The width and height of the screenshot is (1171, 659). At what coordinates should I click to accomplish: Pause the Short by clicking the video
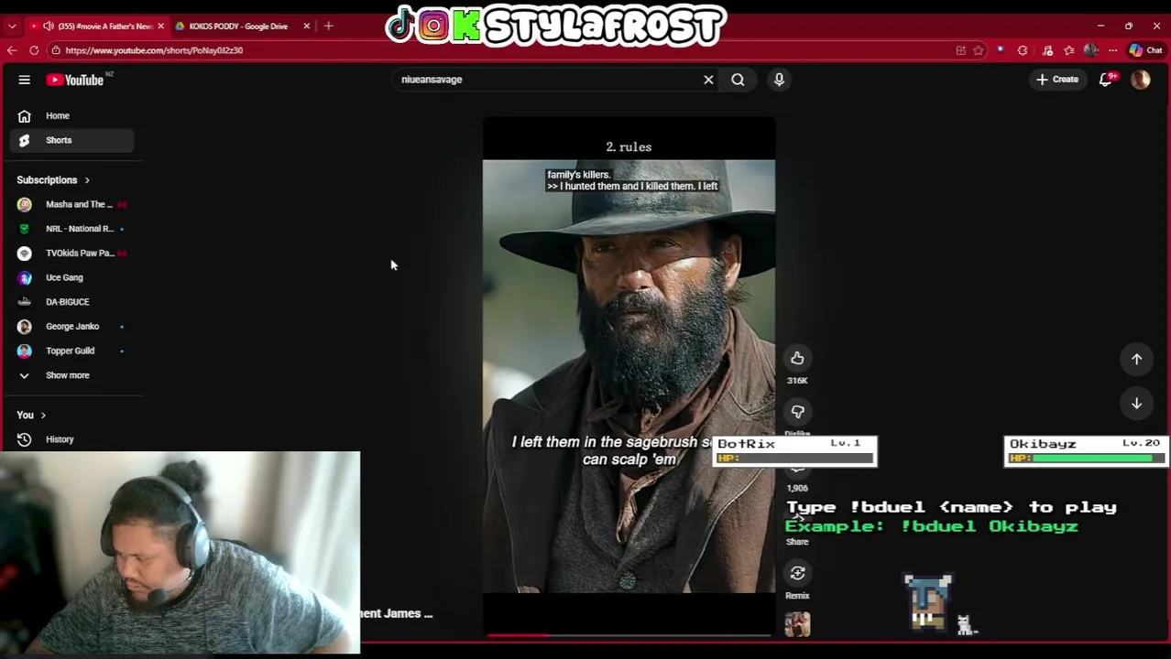[629, 375]
